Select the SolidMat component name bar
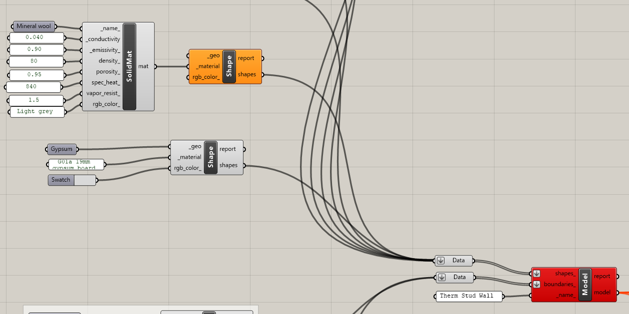629x314 pixels. coord(129,66)
